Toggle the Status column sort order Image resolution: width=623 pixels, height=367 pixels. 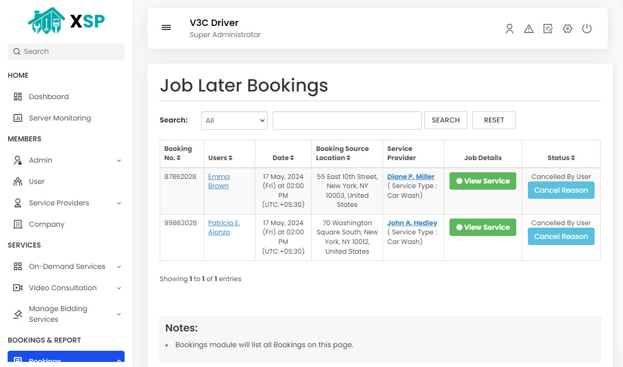point(561,158)
